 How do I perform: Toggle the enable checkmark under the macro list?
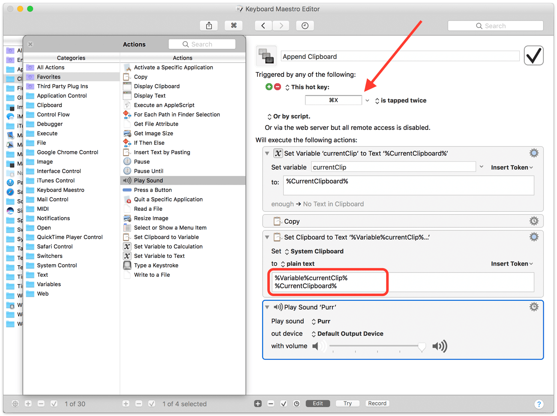pyautogui.click(x=152, y=404)
